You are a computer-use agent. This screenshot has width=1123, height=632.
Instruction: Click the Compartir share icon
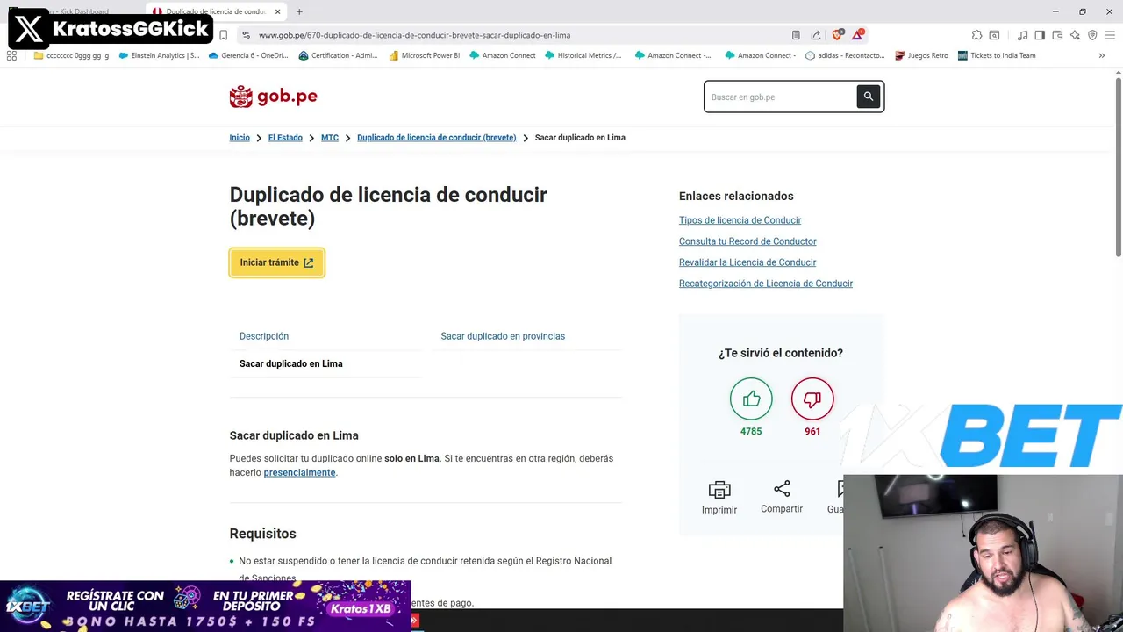(x=782, y=488)
